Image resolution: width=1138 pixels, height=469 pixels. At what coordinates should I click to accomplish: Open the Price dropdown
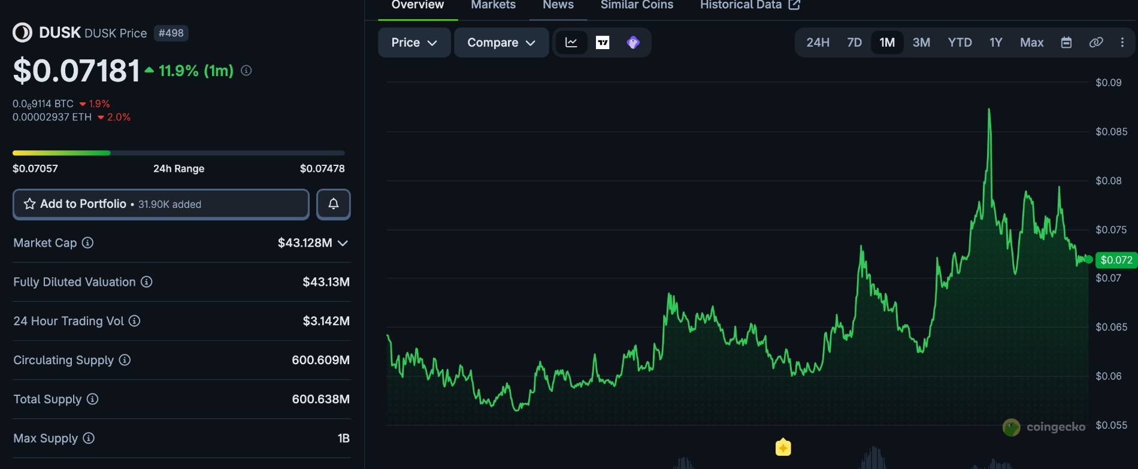pyautogui.click(x=414, y=43)
